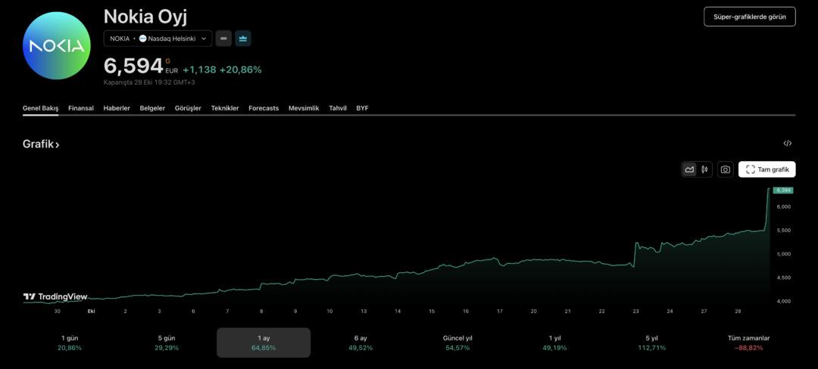Click the flat dash icon next to exchange
The width and height of the screenshot is (818, 369).
pyautogui.click(x=223, y=39)
